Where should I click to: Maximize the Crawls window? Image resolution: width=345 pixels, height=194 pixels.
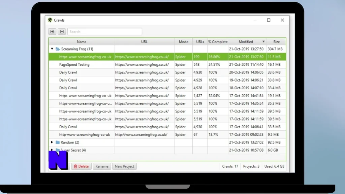269,20
